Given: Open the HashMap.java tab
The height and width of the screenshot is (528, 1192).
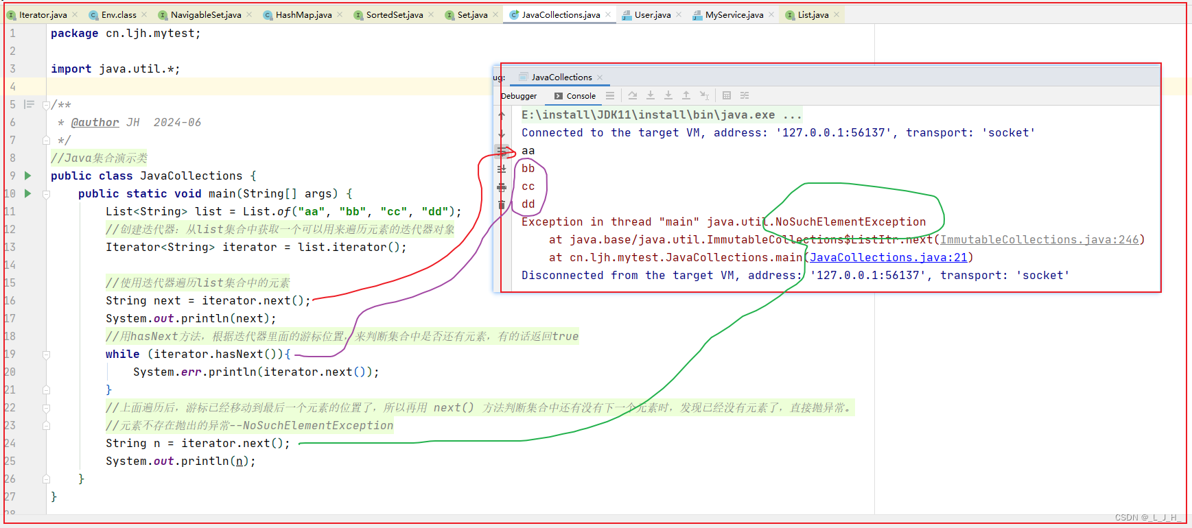Looking at the screenshot, I should (x=303, y=14).
